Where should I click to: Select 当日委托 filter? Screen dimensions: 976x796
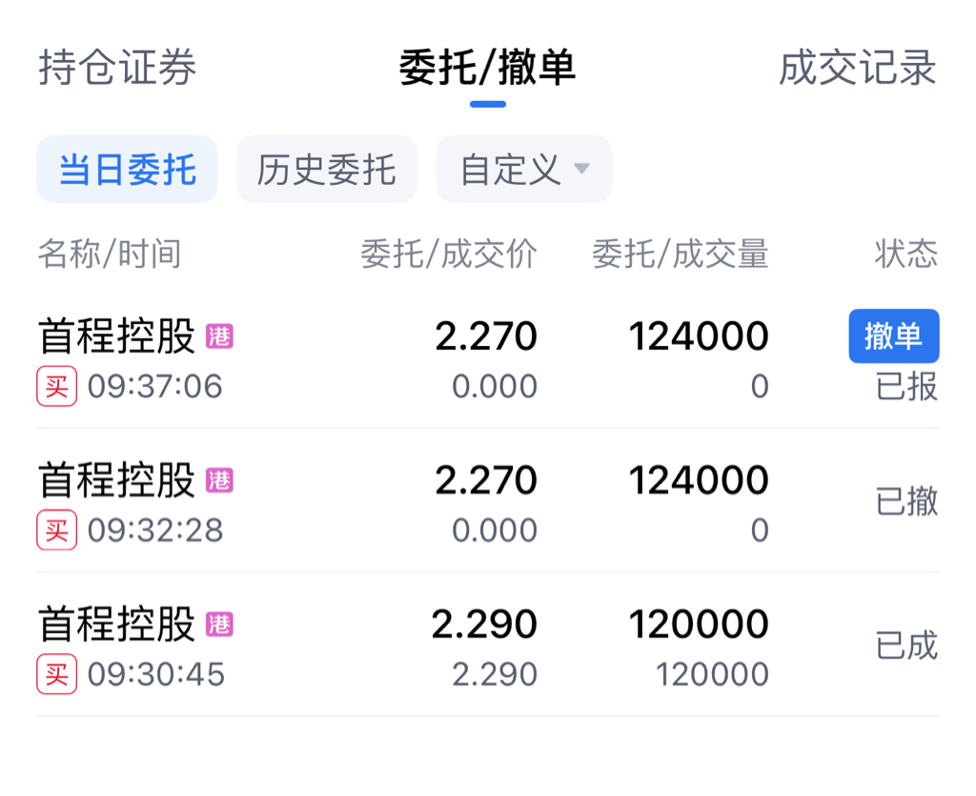(127, 170)
